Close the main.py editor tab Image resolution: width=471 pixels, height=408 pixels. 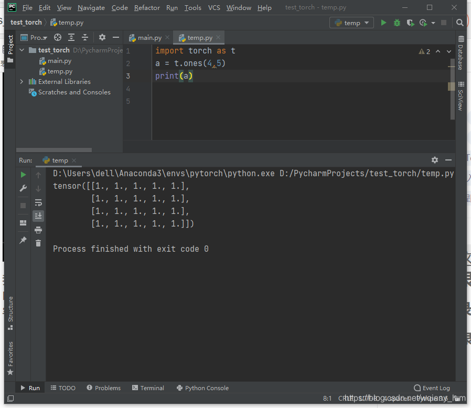[167, 37]
